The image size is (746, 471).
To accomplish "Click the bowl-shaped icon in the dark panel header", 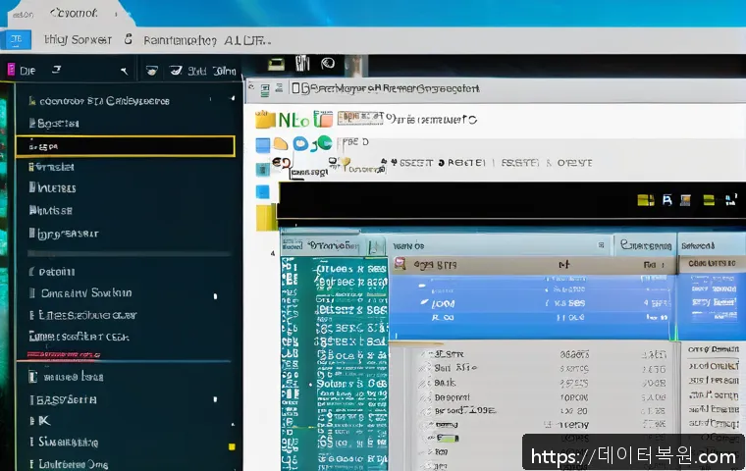I will pos(152,71).
